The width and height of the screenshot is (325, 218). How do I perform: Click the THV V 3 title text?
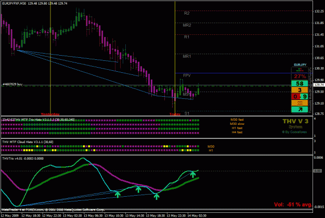(x=295, y=121)
